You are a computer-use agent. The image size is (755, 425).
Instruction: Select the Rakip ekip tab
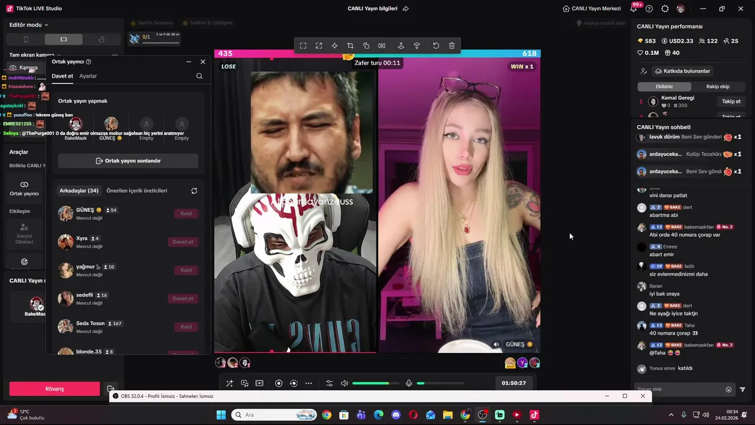click(x=718, y=86)
